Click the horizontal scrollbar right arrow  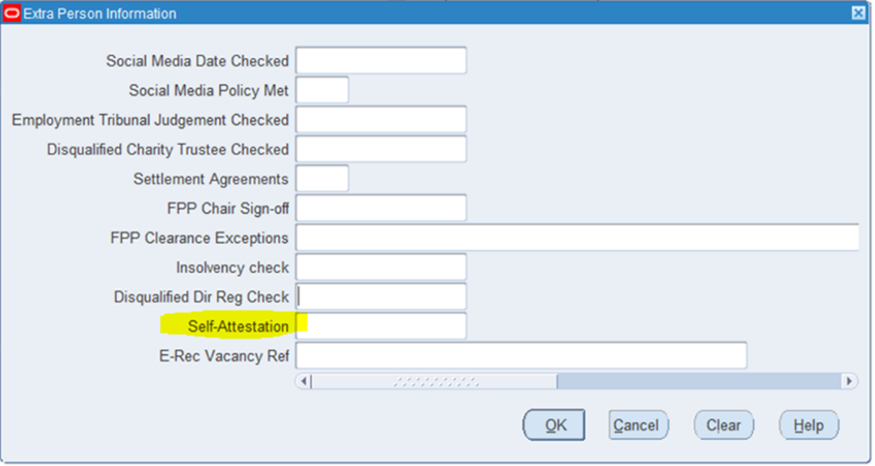849,381
